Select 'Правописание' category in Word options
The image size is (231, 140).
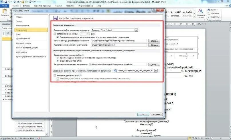(x=31, y=26)
